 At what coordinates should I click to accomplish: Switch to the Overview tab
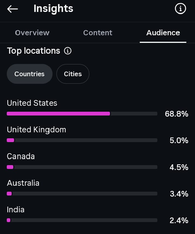(x=32, y=33)
